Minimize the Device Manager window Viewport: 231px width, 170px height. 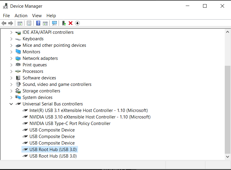pyautogui.click(x=188, y=6)
